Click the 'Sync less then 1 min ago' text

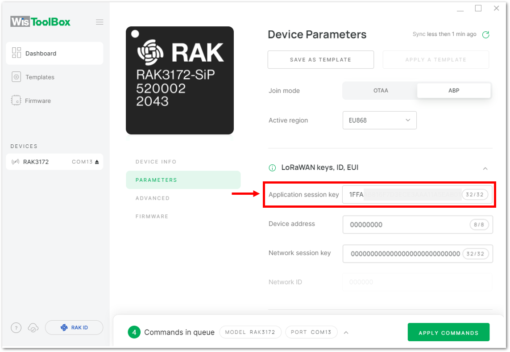click(444, 34)
